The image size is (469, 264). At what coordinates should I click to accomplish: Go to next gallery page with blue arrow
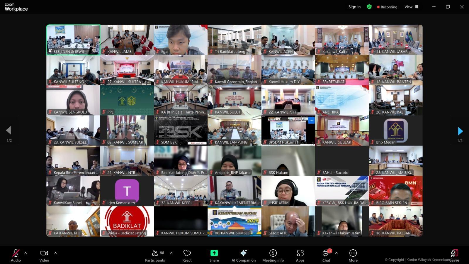(460, 131)
